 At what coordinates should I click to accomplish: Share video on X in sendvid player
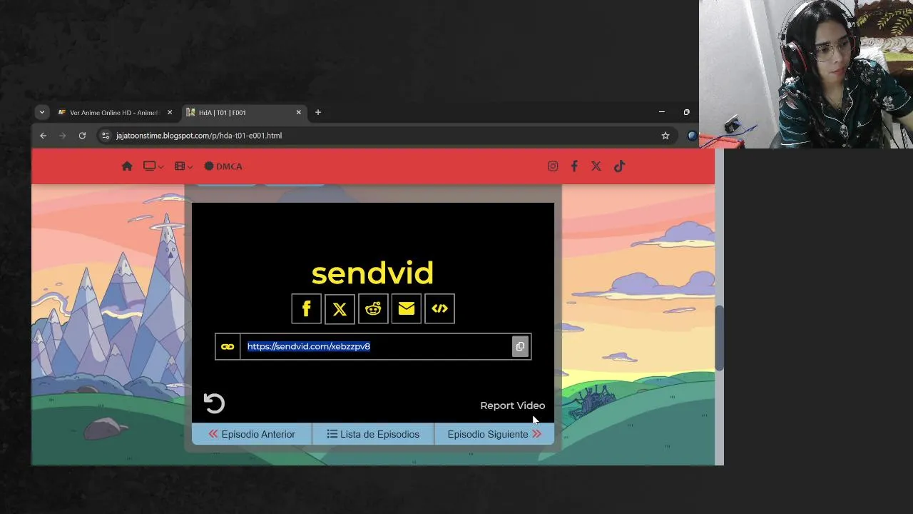[340, 308]
